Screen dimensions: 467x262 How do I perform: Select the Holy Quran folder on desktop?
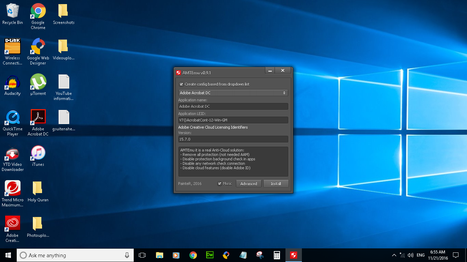[x=38, y=191]
